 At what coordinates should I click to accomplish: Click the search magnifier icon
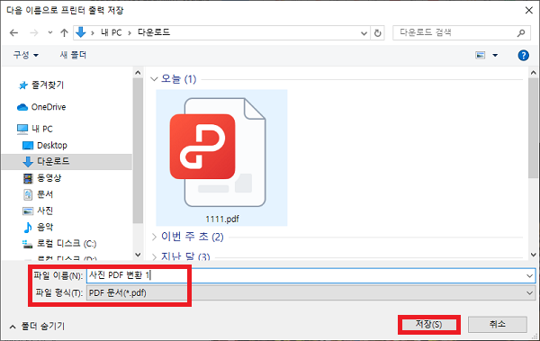pos(521,32)
